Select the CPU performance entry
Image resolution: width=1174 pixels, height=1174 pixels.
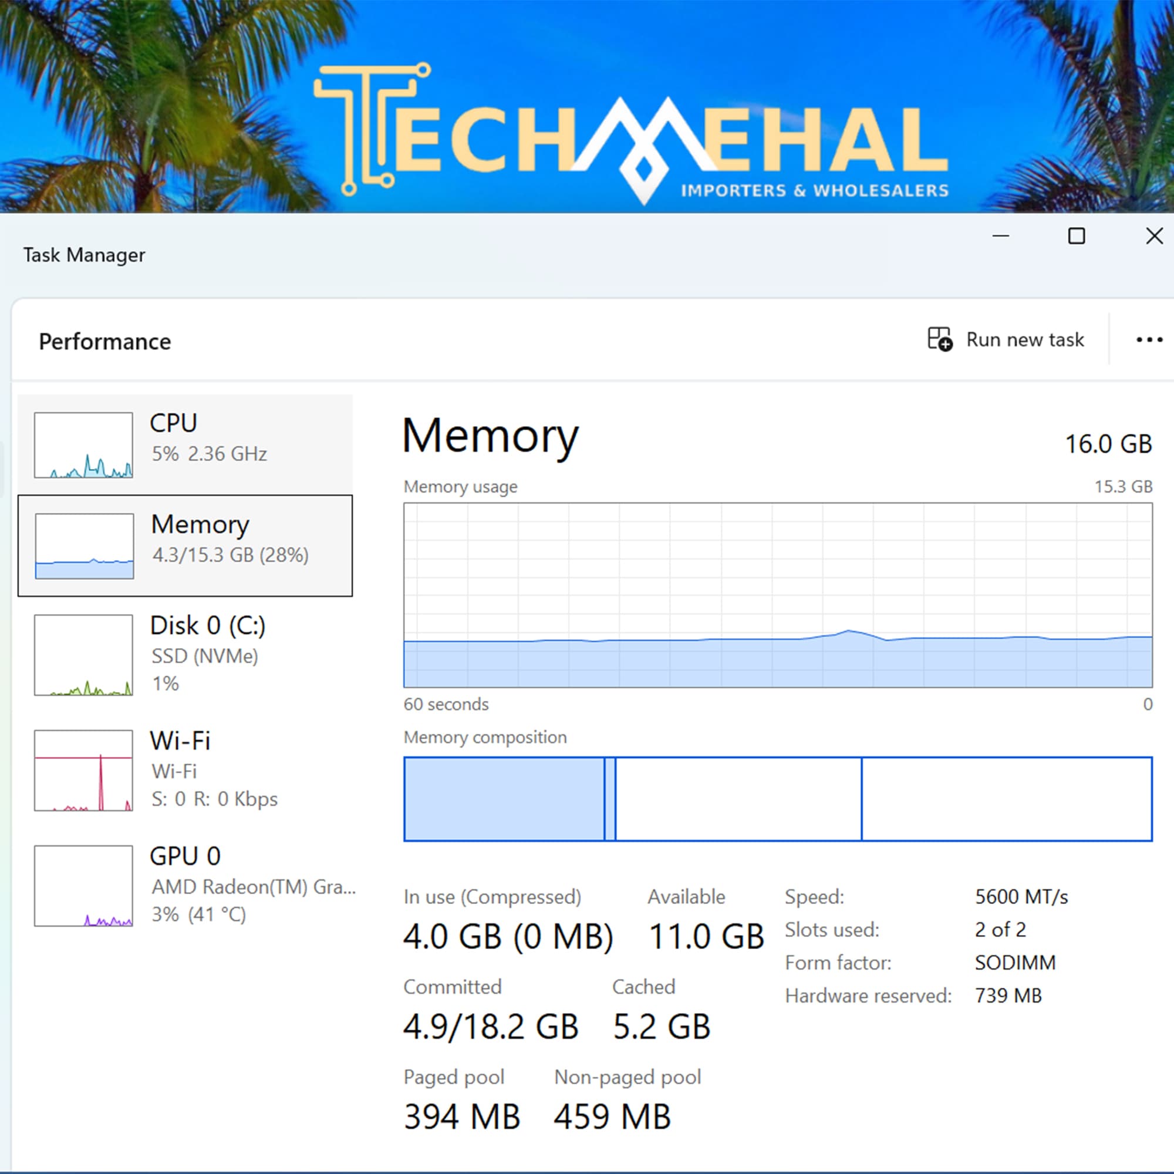click(185, 444)
